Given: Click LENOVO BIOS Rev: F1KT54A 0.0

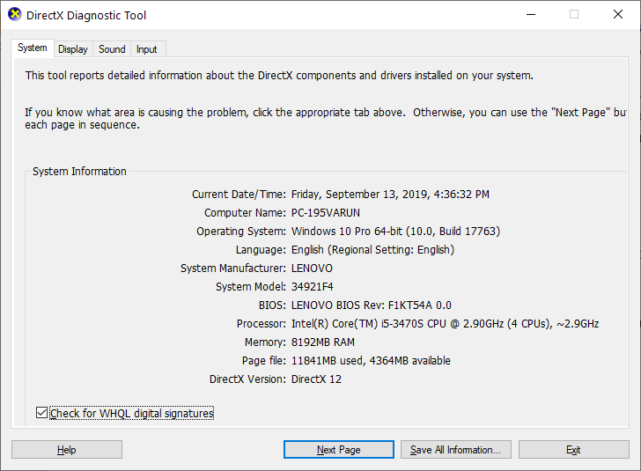Looking at the screenshot, I should [x=372, y=305].
